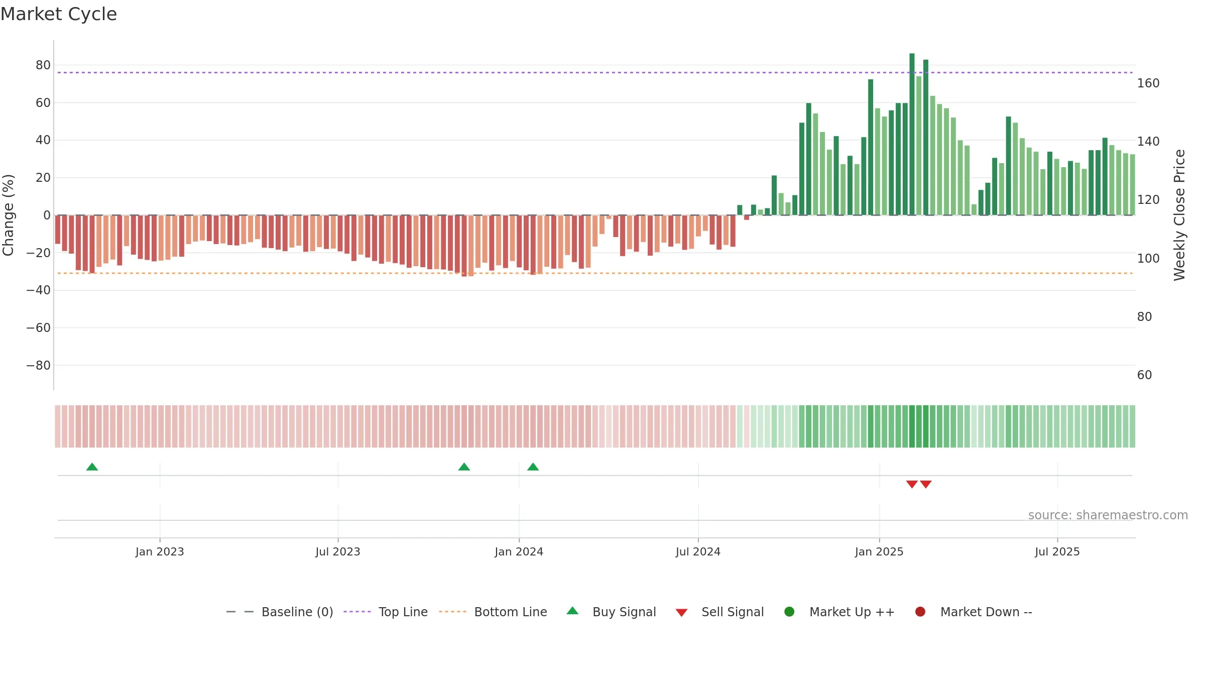
Task: Click the second red sell signal marker in 2025
Action: (x=926, y=484)
